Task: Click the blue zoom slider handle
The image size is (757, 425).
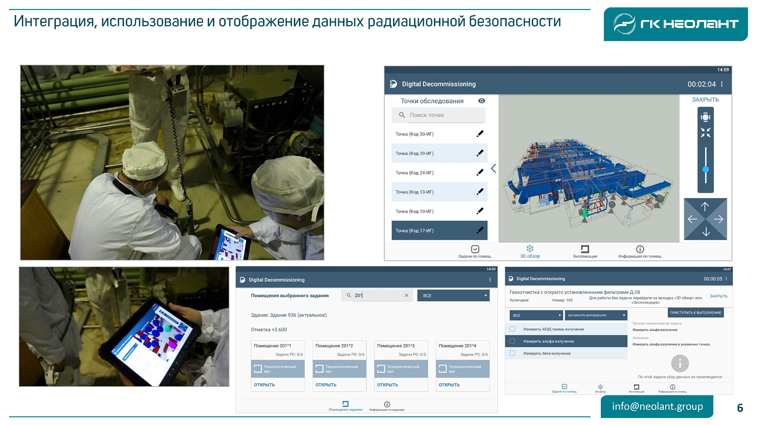Action: pyautogui.click(x=705, y=169)
